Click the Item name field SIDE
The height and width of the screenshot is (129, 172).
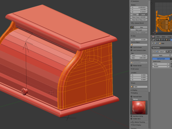click(x=140, y=87)
